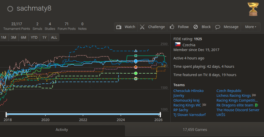The width and height of the screenshot is (264, 137).
Task: Open the Lichess Racing Kings team
Action: tap(236, 96)
